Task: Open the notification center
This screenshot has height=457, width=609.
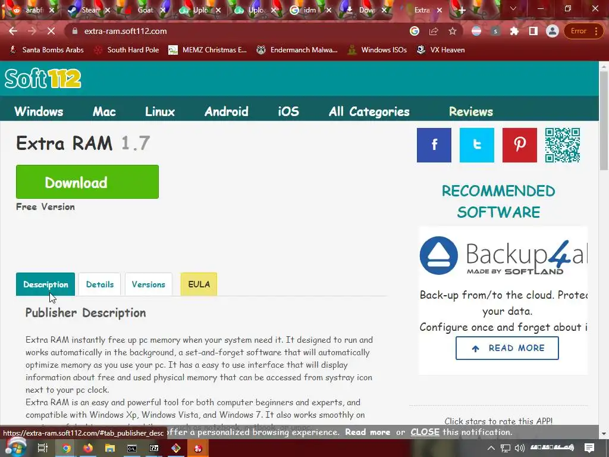Action: coord(589,448)
